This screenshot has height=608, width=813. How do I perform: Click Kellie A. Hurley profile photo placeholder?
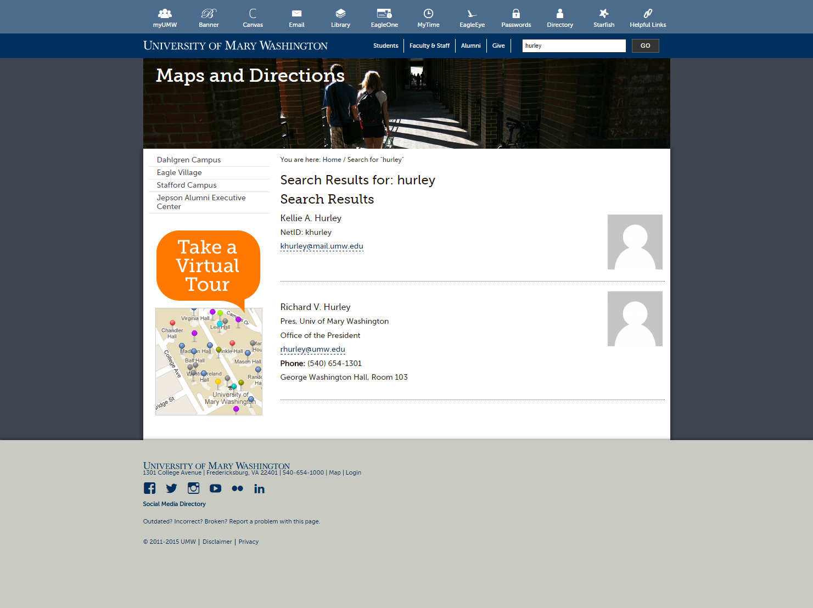click(635, 242)
